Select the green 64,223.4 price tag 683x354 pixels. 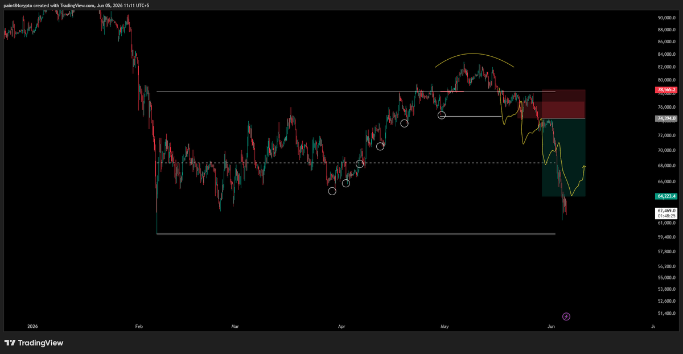point(666,196)
